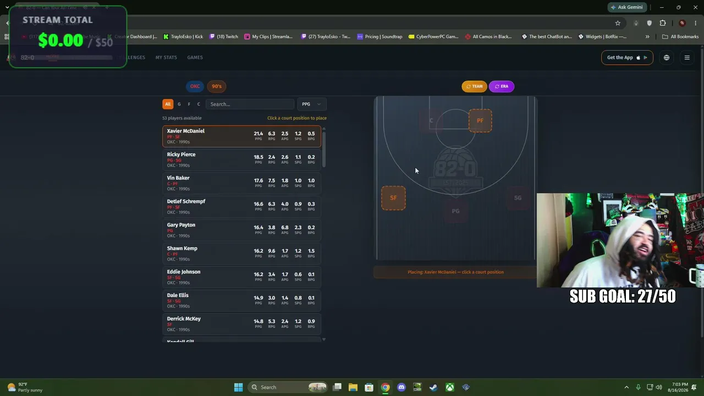Toggle the OKC team chip

195,86
